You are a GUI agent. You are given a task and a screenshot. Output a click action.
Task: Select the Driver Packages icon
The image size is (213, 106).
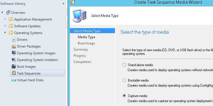(x=14, y=46)
